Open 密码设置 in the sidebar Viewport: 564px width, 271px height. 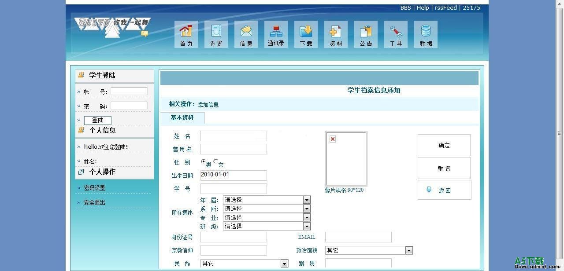(x=94, y=188)
